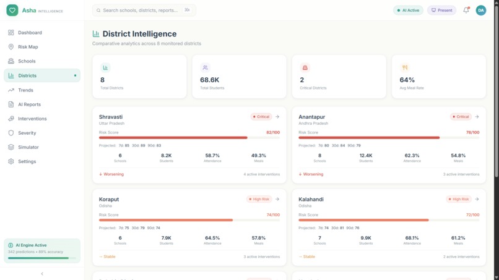Click the Kalahandi High Risk badge
Viewport: 499px width, 280px height.
click(x=459, y=199)
